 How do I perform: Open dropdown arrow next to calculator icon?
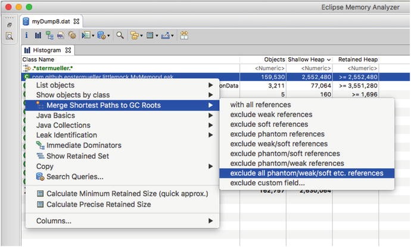click(x=157, y=36)
